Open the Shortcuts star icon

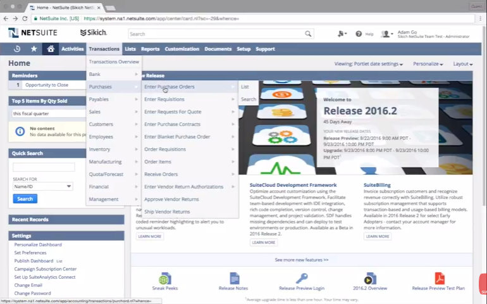point(34,49)
